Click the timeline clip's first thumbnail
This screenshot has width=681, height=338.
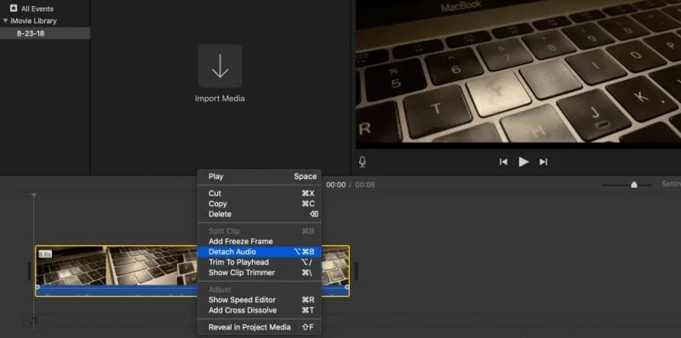[x=72, y=266]
